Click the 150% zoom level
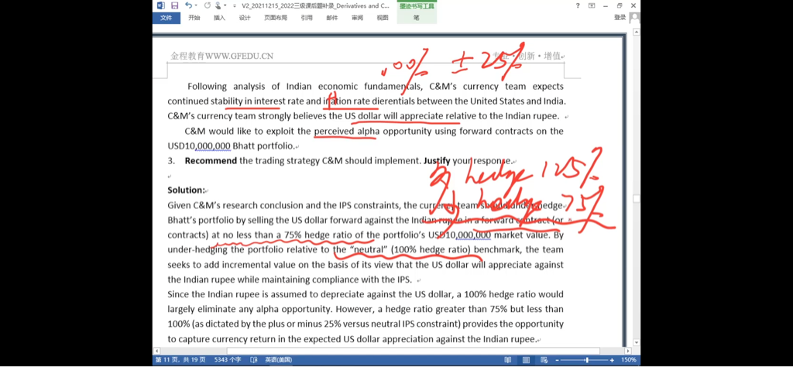Screen dimensions: 793x367 coord(629,360)
